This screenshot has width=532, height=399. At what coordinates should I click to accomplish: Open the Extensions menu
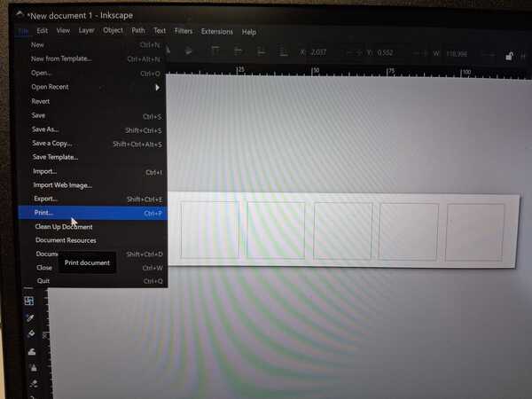(217, 32)
